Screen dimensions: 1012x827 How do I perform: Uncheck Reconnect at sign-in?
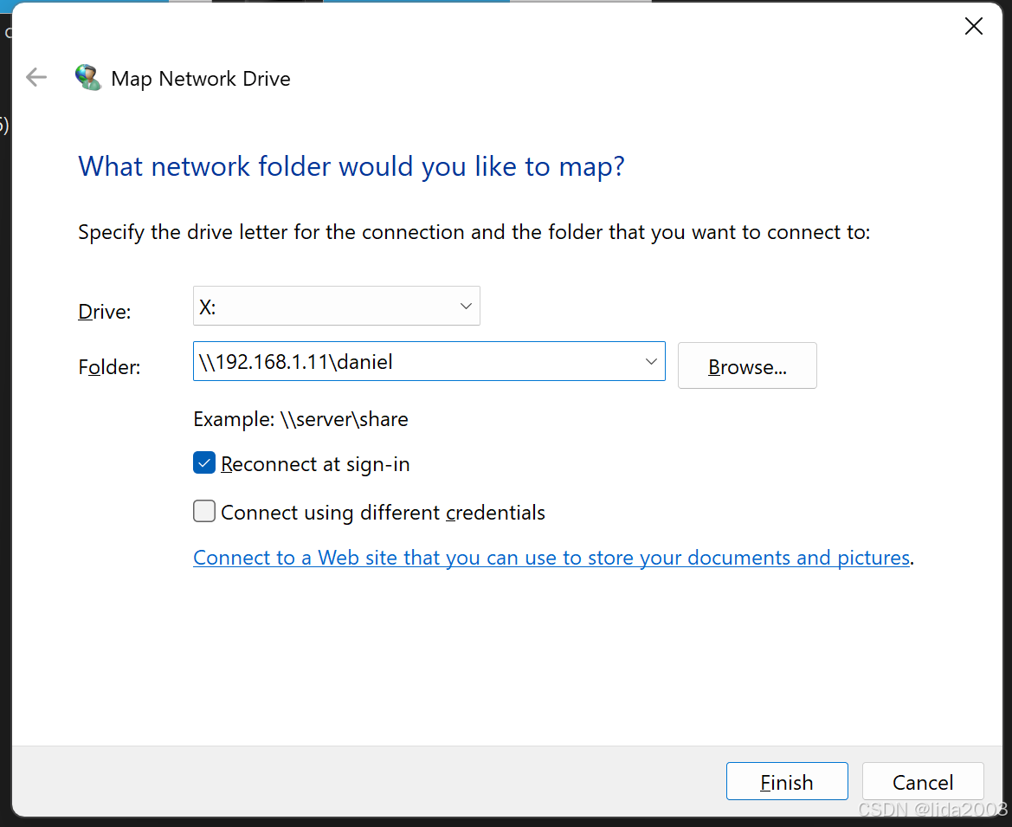(x=204, y=463)
